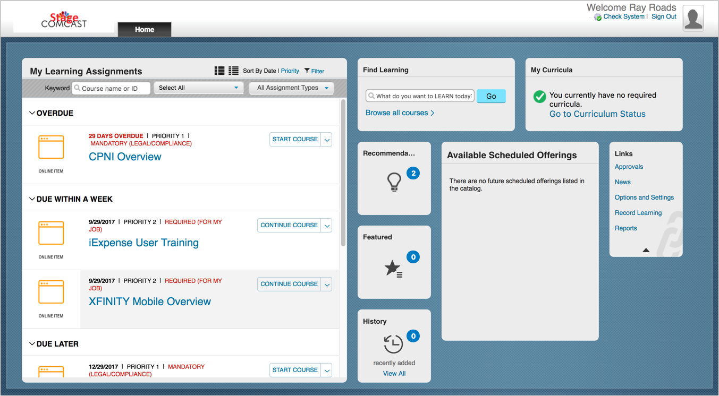719x396 pixels.
Task: Click the Comcast Stage logo
Action: coord(64,20)
